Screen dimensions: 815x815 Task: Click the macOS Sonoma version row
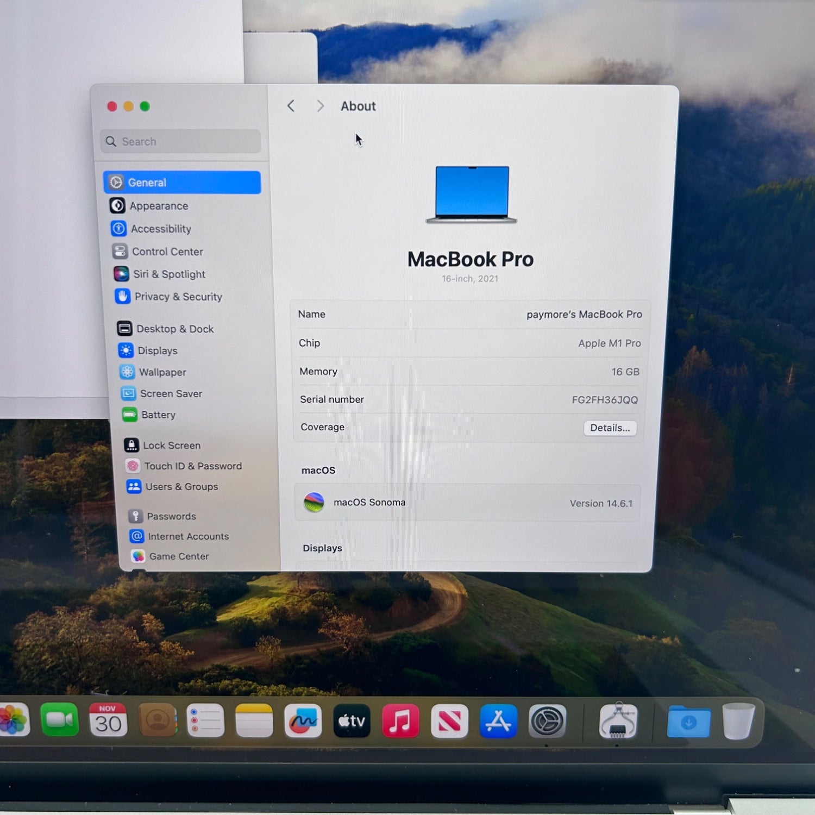(x=468, y=503)
